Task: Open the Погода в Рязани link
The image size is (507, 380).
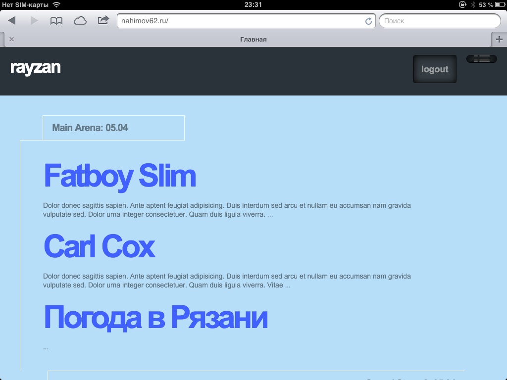Action: (155, 317)
